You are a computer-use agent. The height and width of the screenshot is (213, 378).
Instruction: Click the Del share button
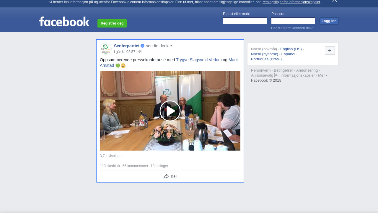[170, 176]
